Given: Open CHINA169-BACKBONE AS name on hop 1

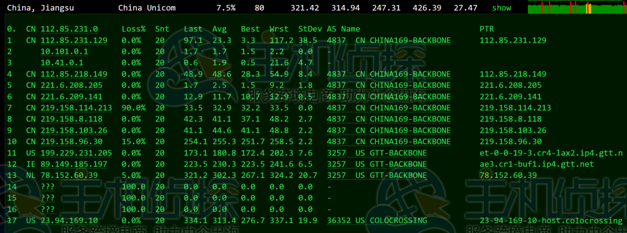Looking at the screenshot, I should [x=410, y=40].
